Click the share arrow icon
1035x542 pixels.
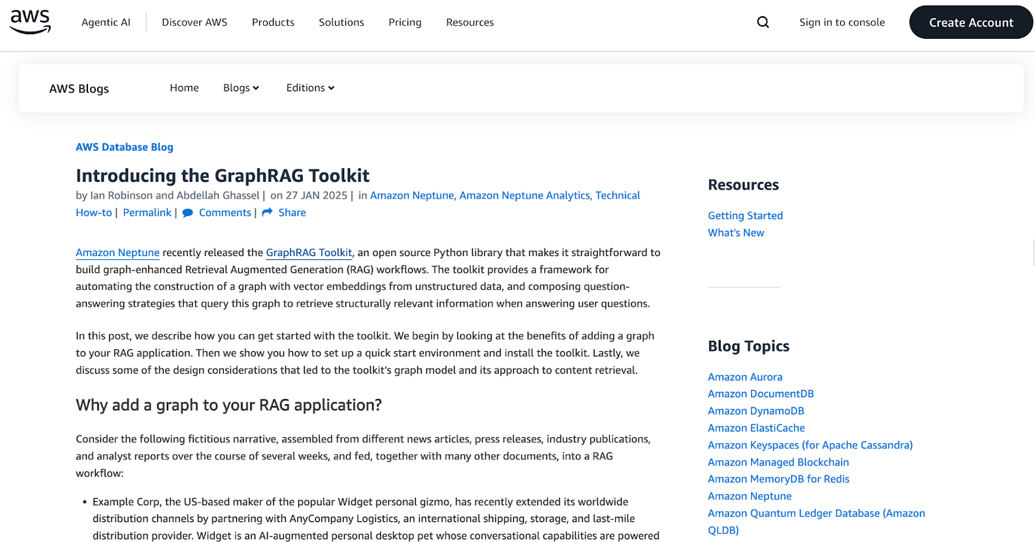tap(267, 213)
